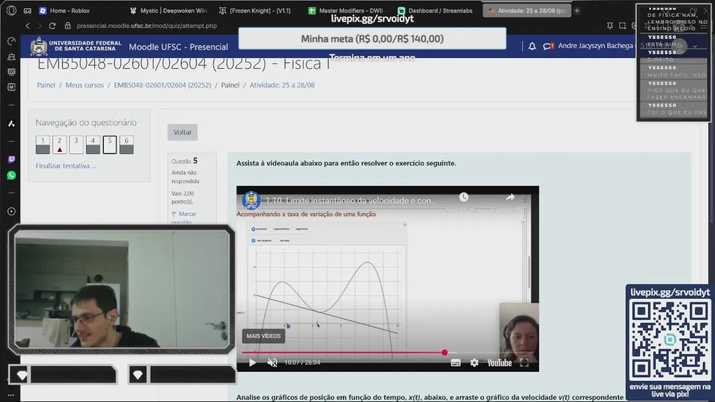
Task: Click the flag next to Marcar questão
Action: click(x=174, y=214)
